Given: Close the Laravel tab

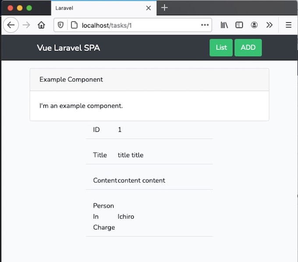Looking at the screenshot, I should (x=149, y=8).
